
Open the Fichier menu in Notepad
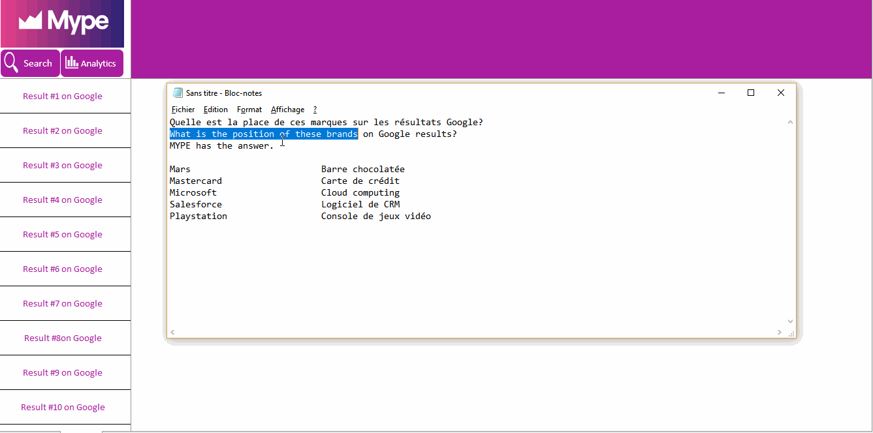pyautogui.click(x=183, y=110)
